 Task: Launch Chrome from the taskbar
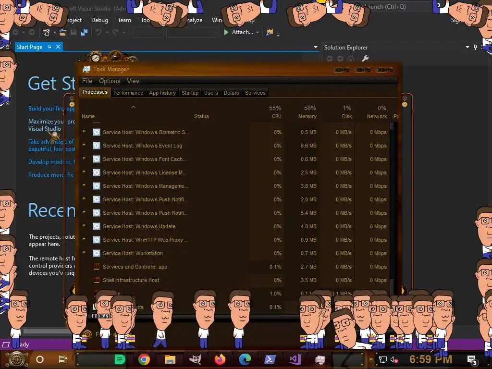pos(144,359)
